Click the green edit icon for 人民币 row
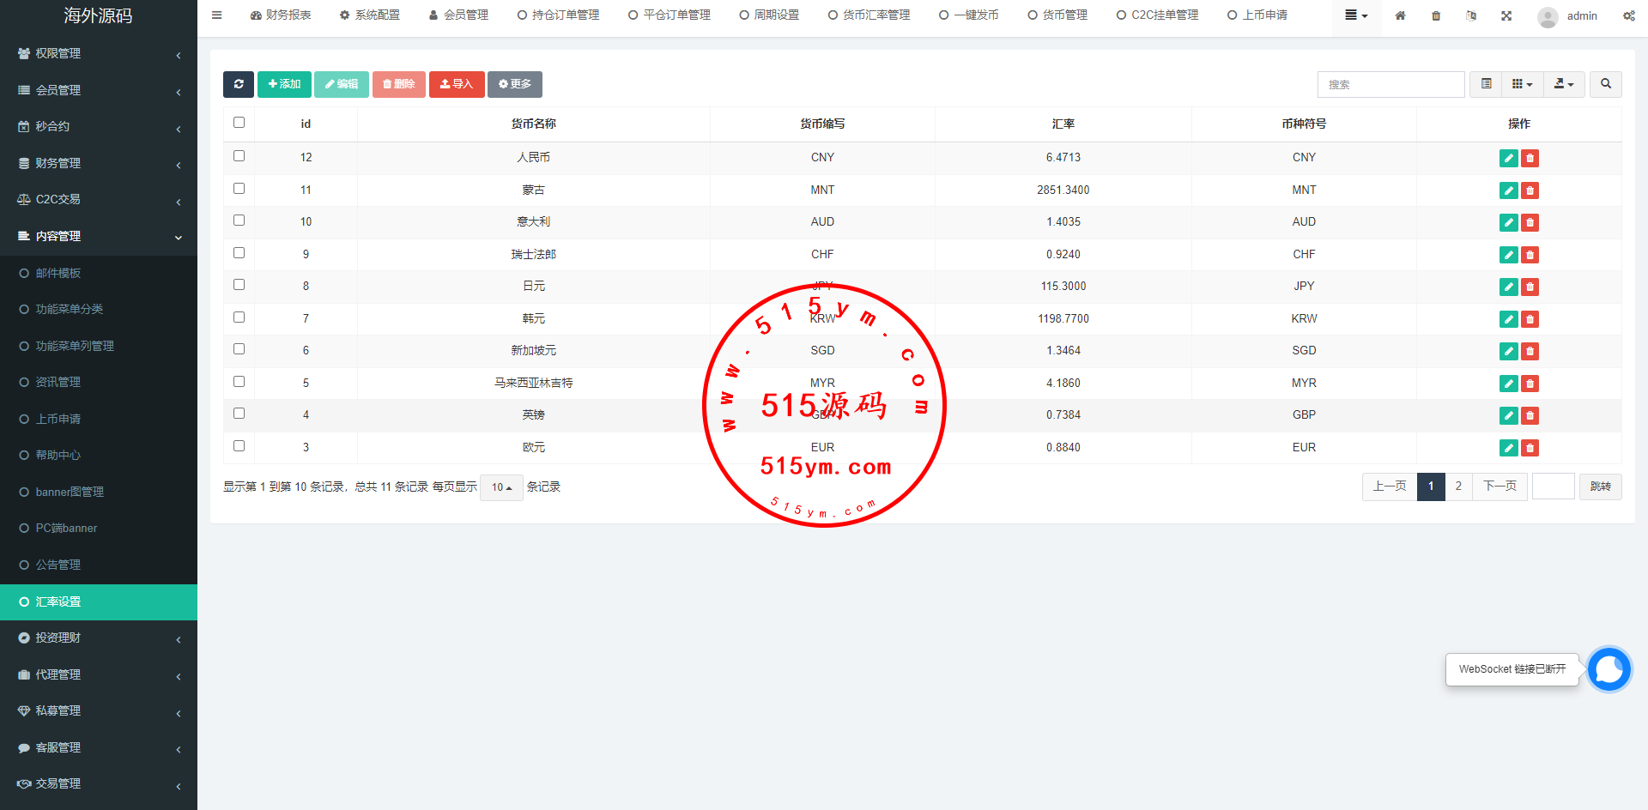 pyautogui.click(x=1508, y=158)
